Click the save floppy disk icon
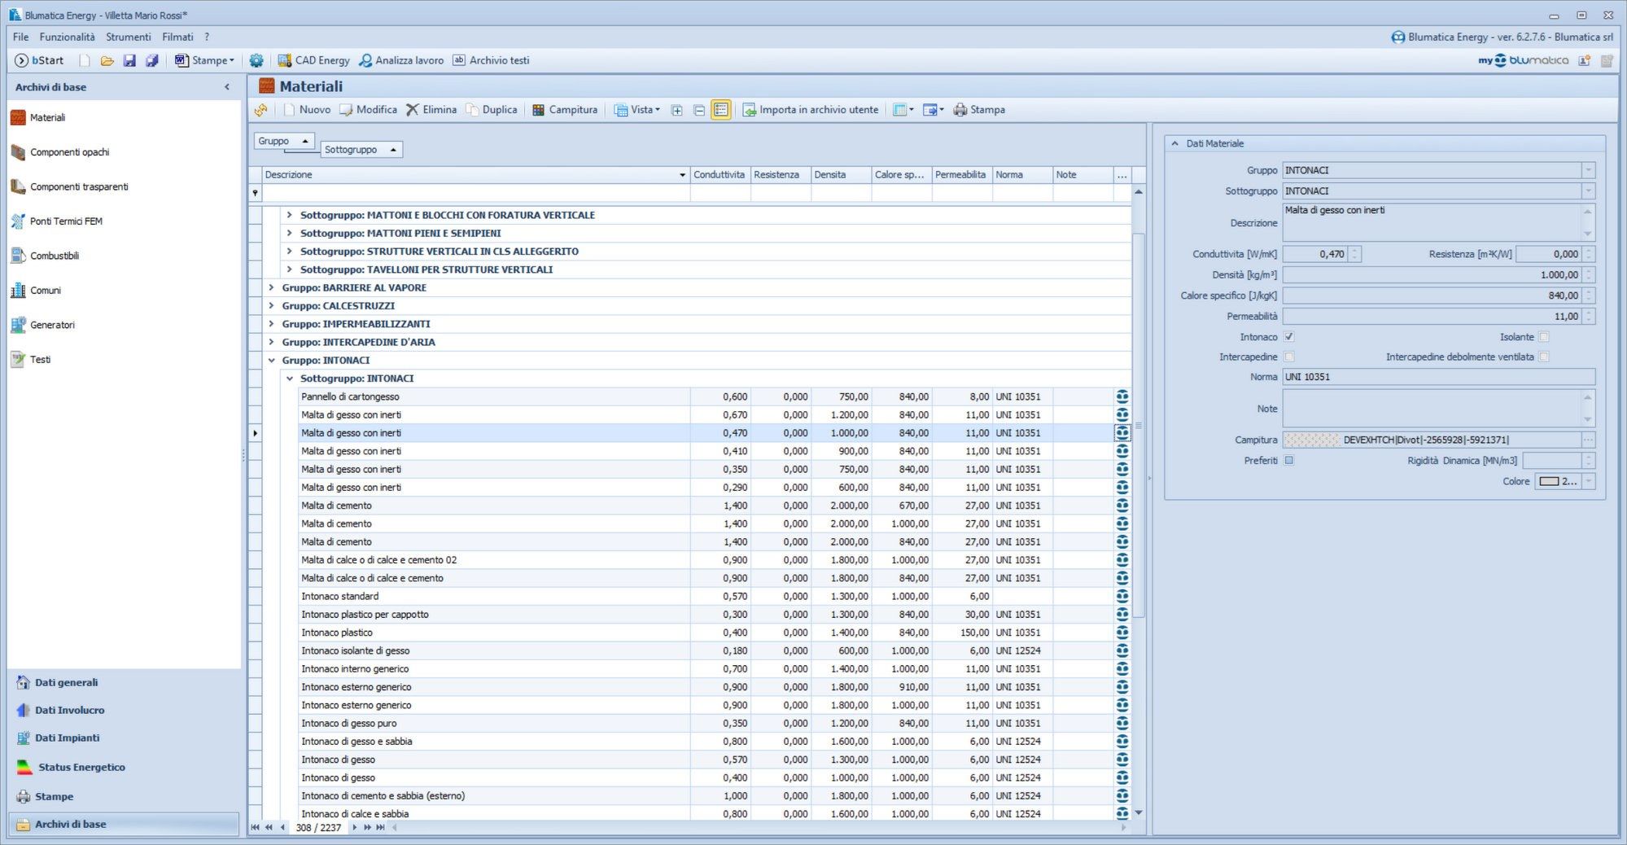 (129, 60)
